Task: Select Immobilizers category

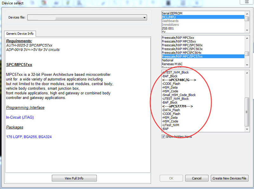Action: click(x=203, y=25)
